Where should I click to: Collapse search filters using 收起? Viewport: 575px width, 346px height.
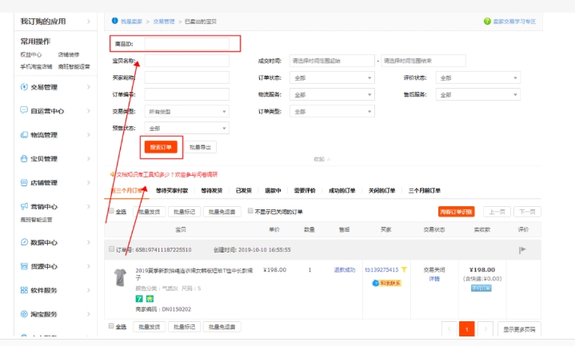coord(321,159)
